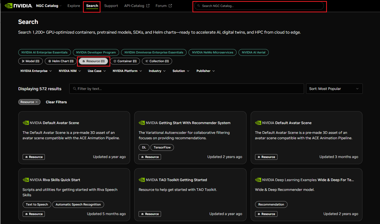Click the Filter by text field

187,89
